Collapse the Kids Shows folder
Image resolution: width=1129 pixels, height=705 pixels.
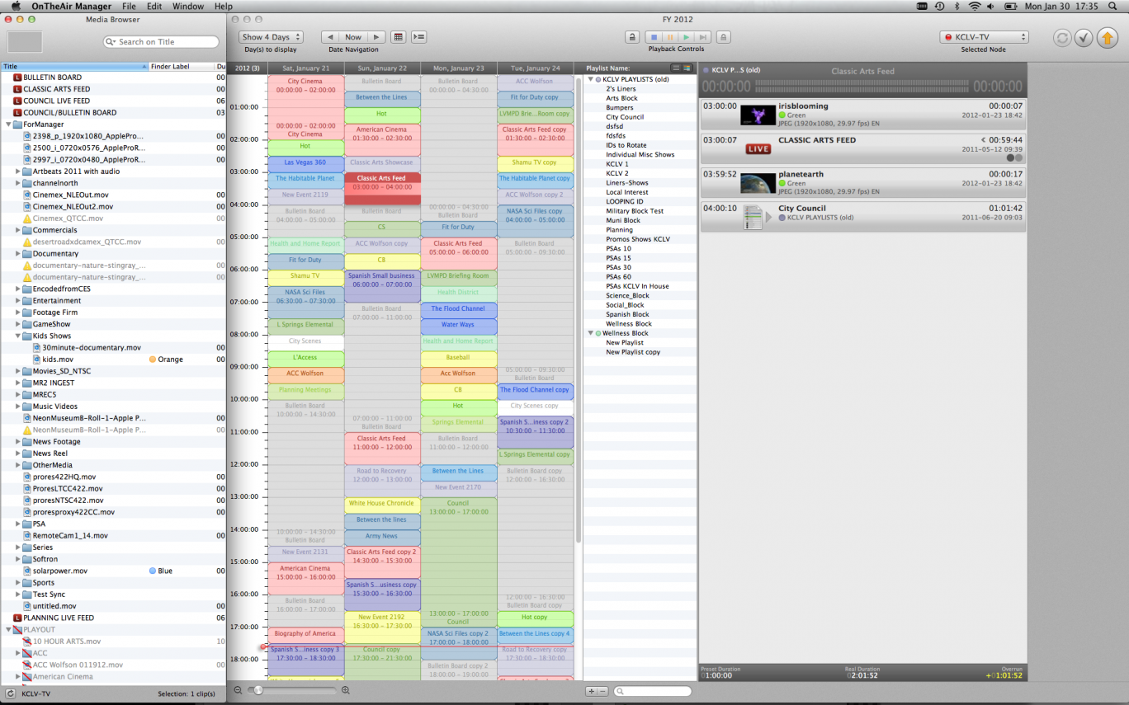18,336
